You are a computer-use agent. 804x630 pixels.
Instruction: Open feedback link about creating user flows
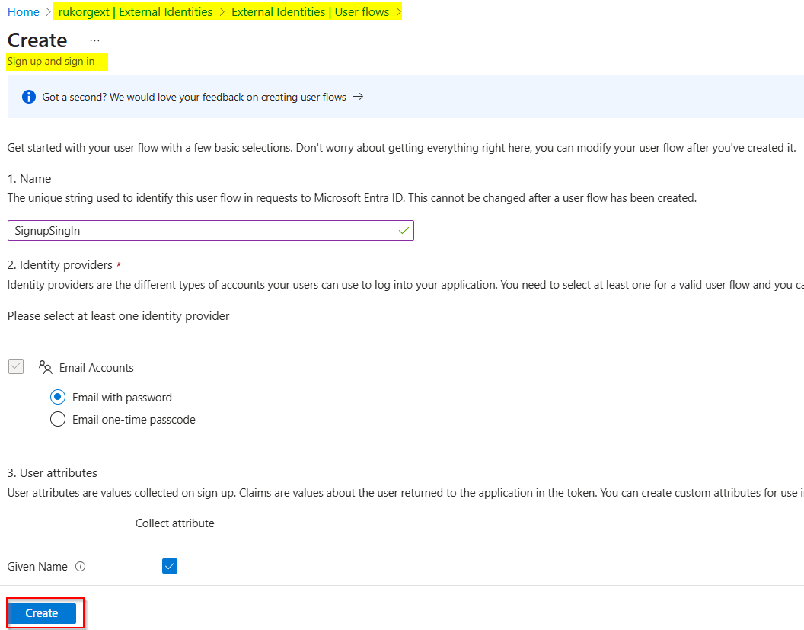[194, 97]
